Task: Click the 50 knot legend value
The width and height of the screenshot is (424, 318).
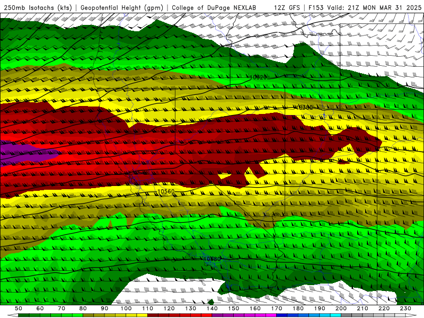Action: tap(19, 308)
